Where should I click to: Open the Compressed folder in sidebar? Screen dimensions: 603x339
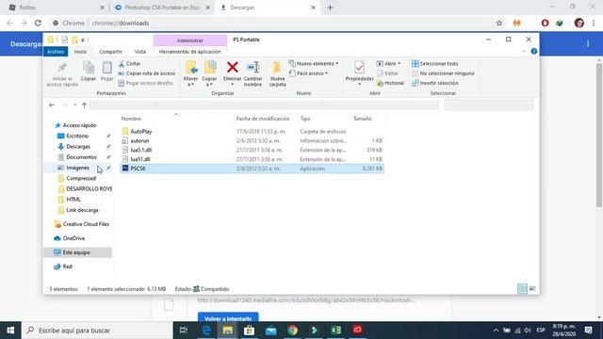pyautogui.click(x=81, y=178)
